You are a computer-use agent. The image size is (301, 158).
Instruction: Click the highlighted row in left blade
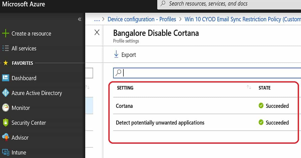click(89, 106)
